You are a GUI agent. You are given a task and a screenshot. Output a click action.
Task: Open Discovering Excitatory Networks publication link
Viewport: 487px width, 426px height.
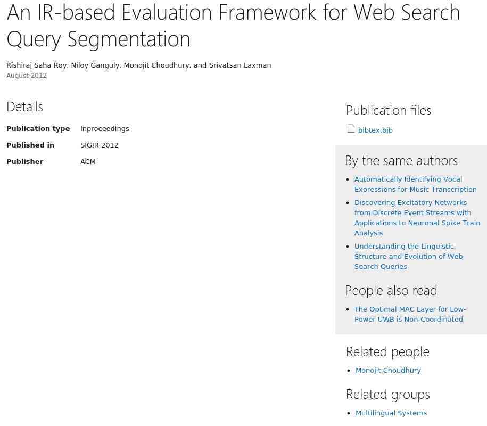tap(417, 218)
